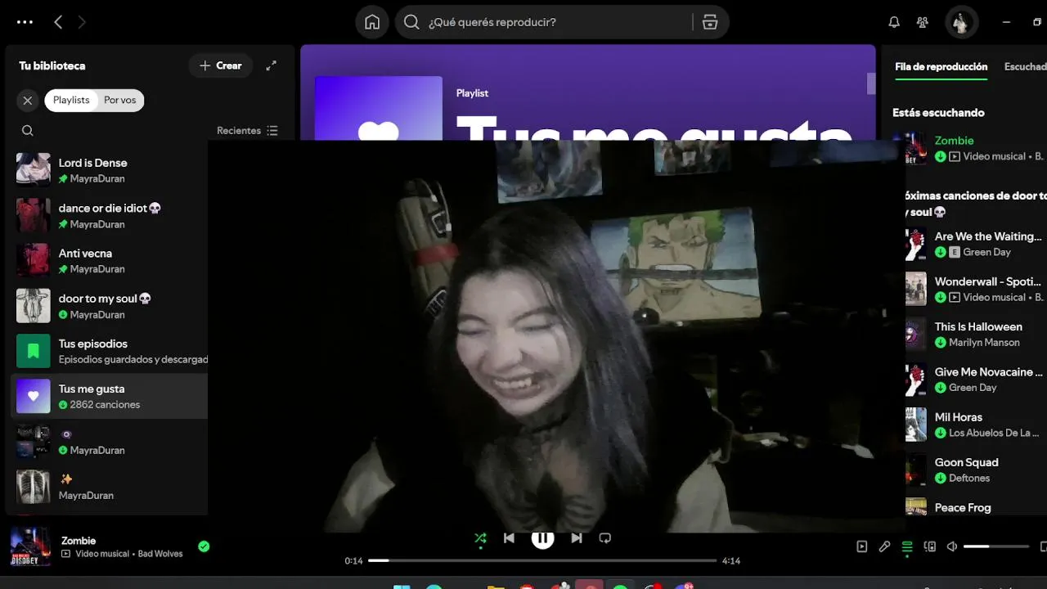Open dance or die idiot playlist
Image resolution: width=1047 pixels, height=589 pixels.
pyautogui.click(x=110, y=215)
